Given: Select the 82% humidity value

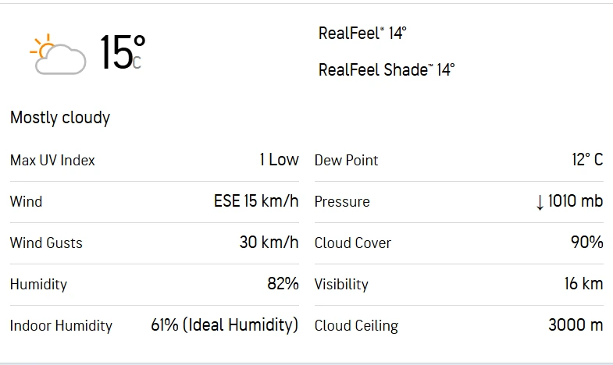Looking at the screenshot, I should tap(283, 284).
